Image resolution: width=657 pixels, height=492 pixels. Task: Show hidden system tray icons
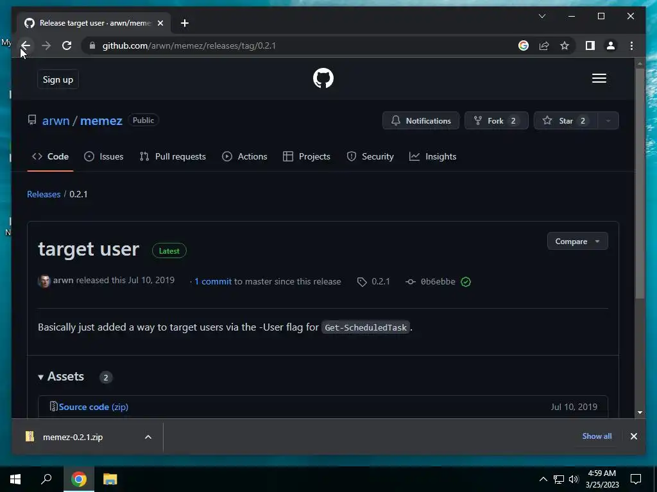coord(543,479)
